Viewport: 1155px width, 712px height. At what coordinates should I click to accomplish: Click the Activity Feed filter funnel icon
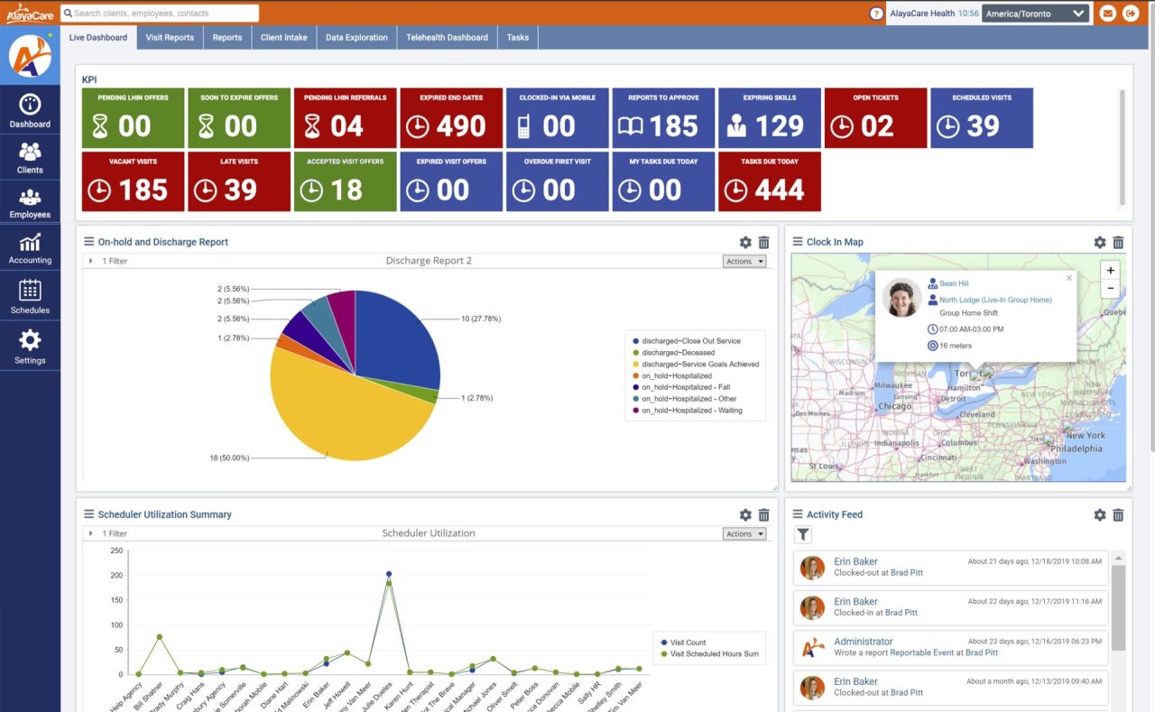(x=803, y=535)
